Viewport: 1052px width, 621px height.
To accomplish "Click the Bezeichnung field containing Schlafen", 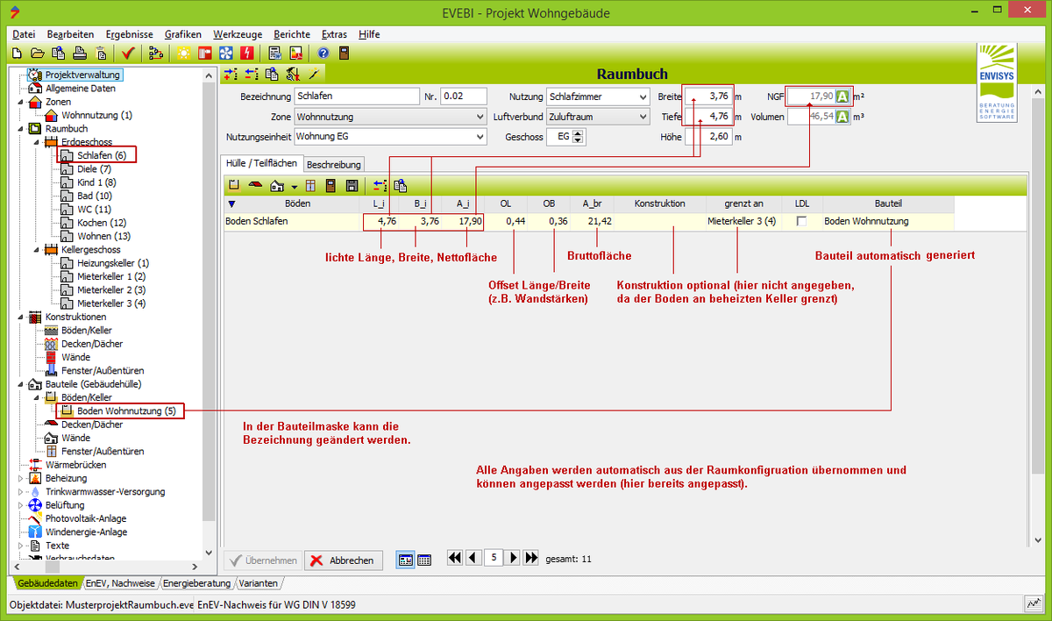I will pos(357,96).
